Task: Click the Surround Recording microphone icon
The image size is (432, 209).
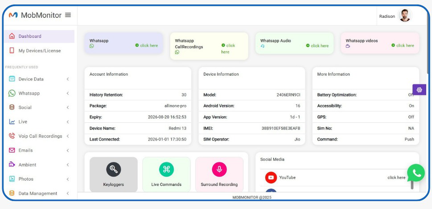Action: 219,169
